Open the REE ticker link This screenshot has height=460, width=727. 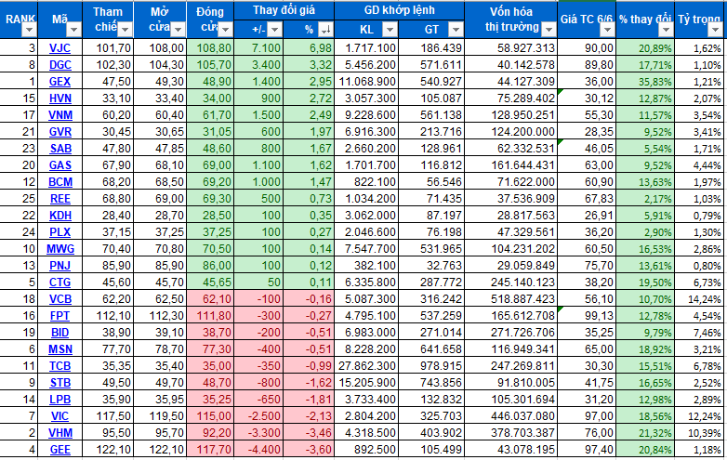60,198
